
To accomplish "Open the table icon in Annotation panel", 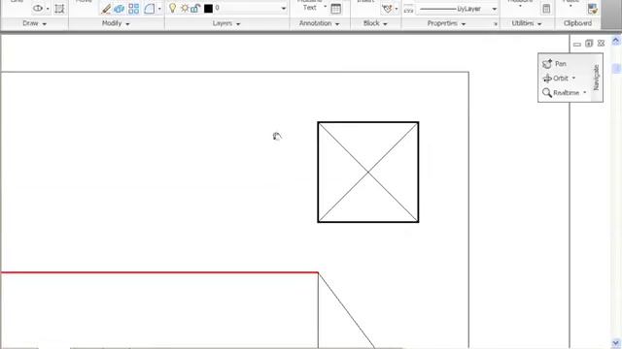I will coord(335,9).
